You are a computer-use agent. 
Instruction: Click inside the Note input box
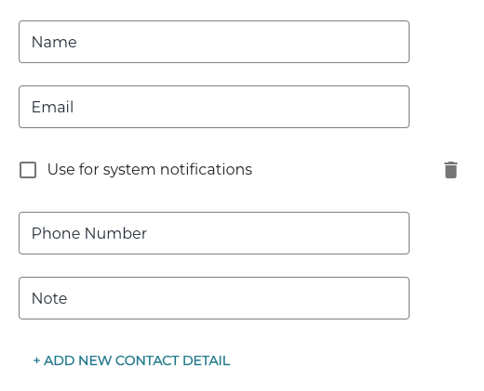tap(214, 298)
